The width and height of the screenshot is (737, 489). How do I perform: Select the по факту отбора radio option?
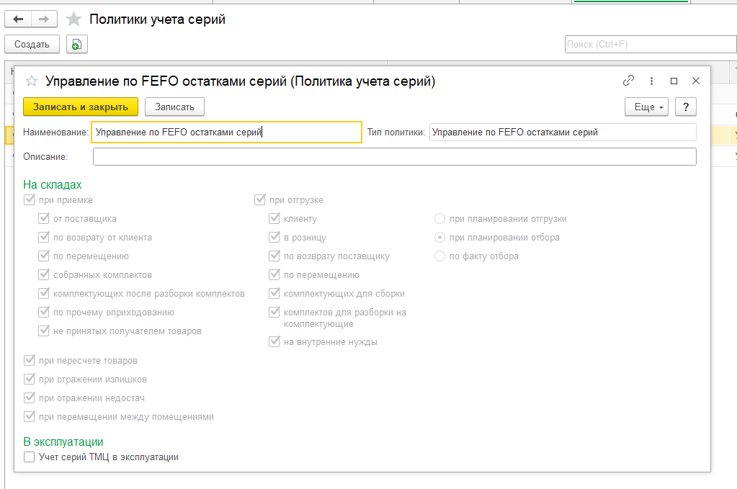(439, 256)
